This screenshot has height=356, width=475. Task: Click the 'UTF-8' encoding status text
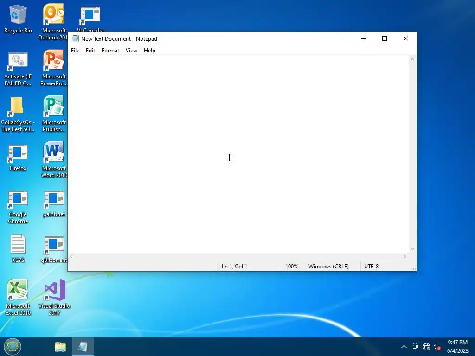click(372, 267)
